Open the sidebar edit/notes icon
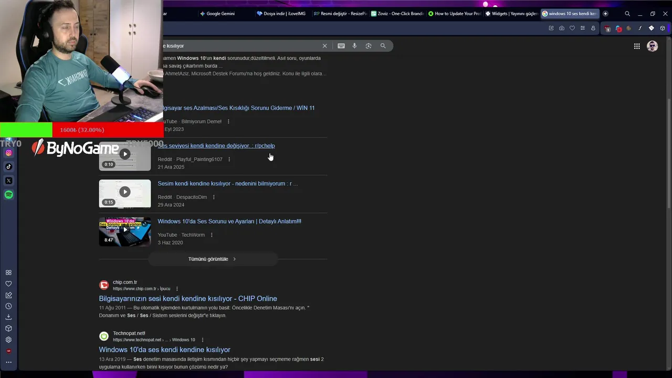The image size is (672, 378). (x=8, y=295)
